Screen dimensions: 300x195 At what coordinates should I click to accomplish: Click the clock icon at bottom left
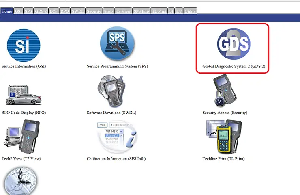(21, 181)
